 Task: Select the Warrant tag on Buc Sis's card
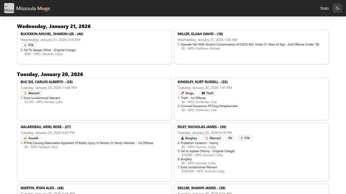point(31,93)
